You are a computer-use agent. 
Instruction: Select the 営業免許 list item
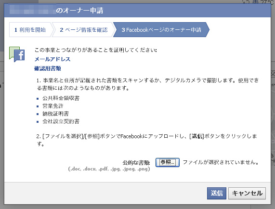coord(53,106)
